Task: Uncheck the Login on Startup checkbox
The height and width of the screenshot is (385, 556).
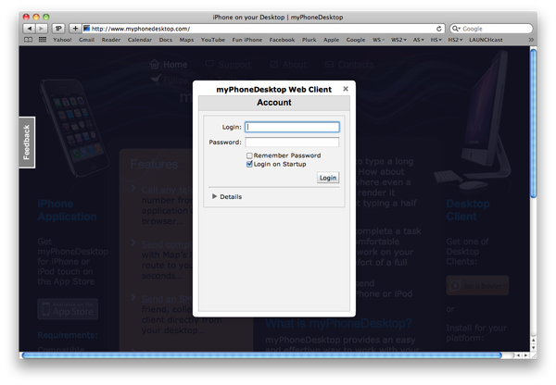Action: tap(249, 164)
